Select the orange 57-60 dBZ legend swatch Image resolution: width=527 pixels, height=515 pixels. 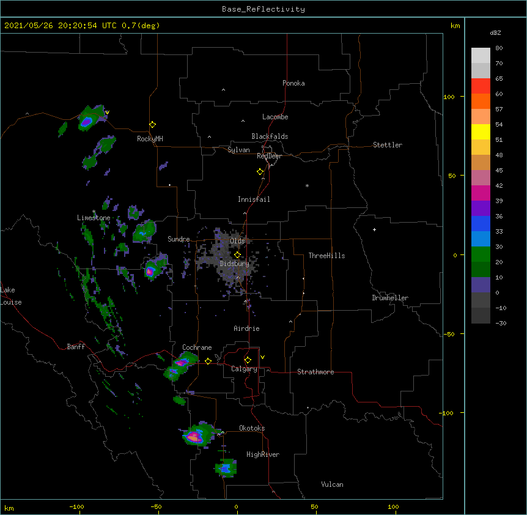[481, 101]
